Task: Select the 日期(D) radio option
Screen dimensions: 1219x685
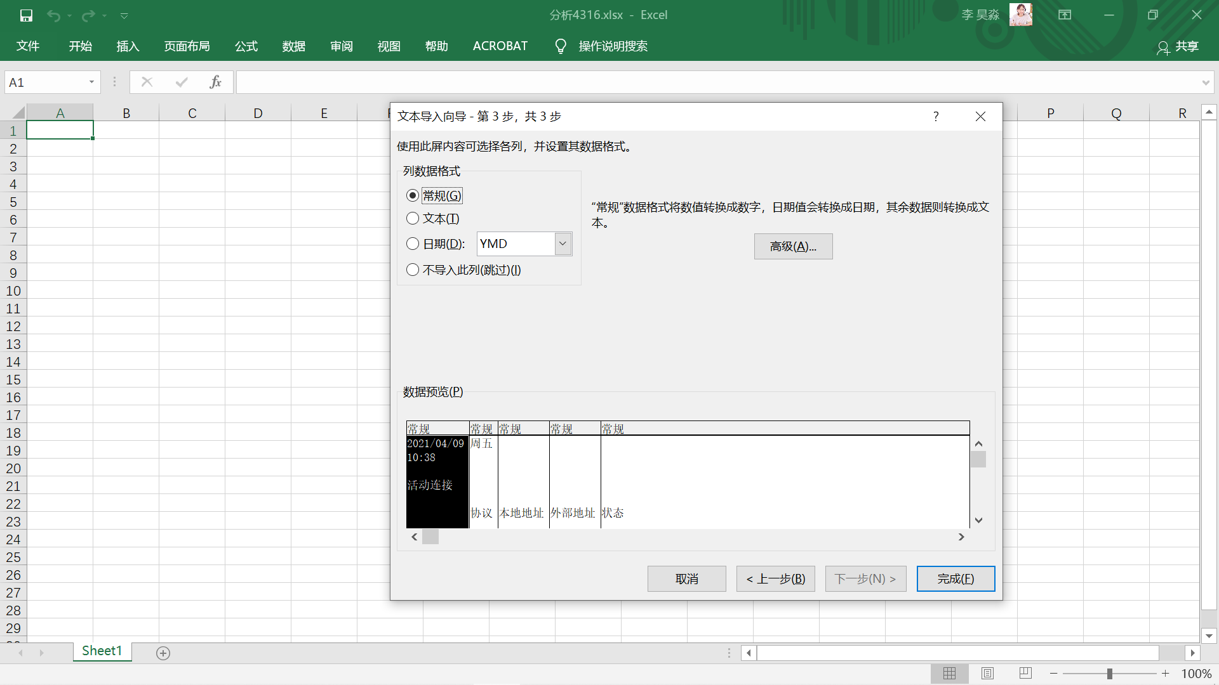Action: tap(413, 244)
